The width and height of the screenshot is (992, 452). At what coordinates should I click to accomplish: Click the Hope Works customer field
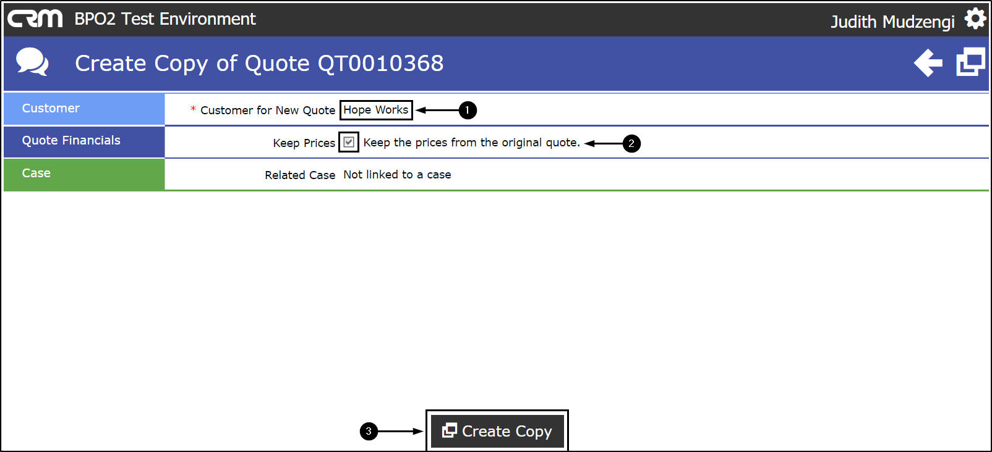click(x=376, y=110)
